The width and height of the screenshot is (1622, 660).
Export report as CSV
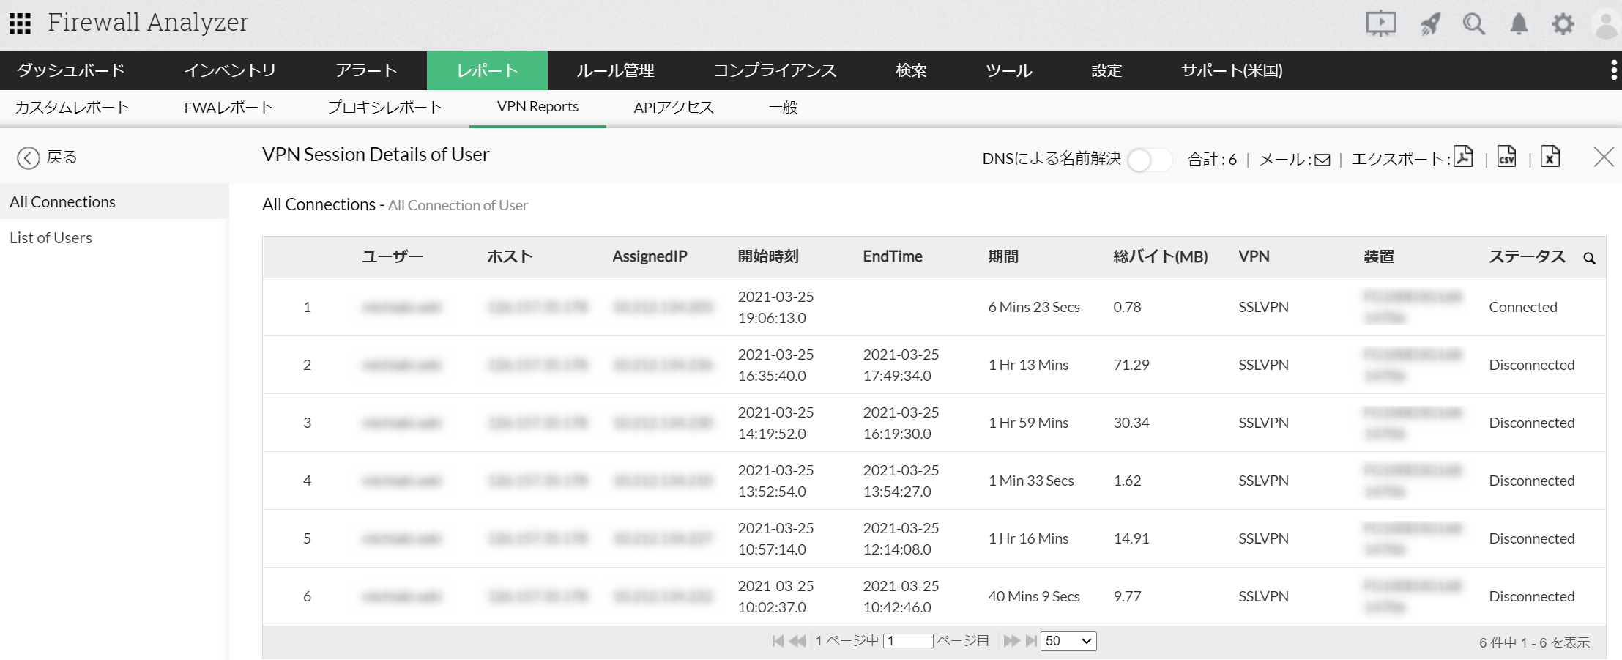1506,157
